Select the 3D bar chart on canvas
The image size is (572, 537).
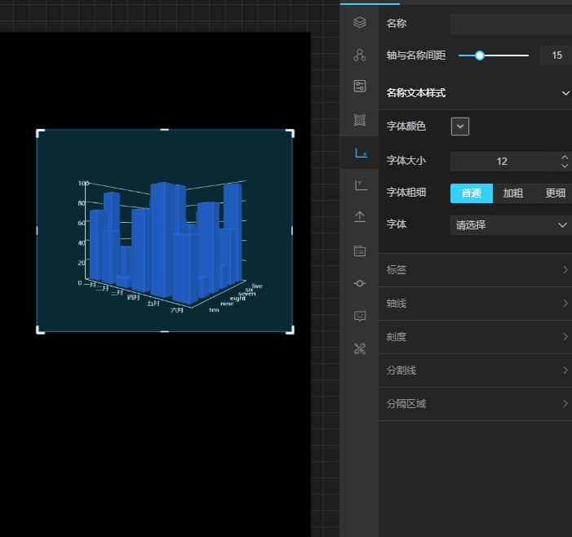pos(165,231)
